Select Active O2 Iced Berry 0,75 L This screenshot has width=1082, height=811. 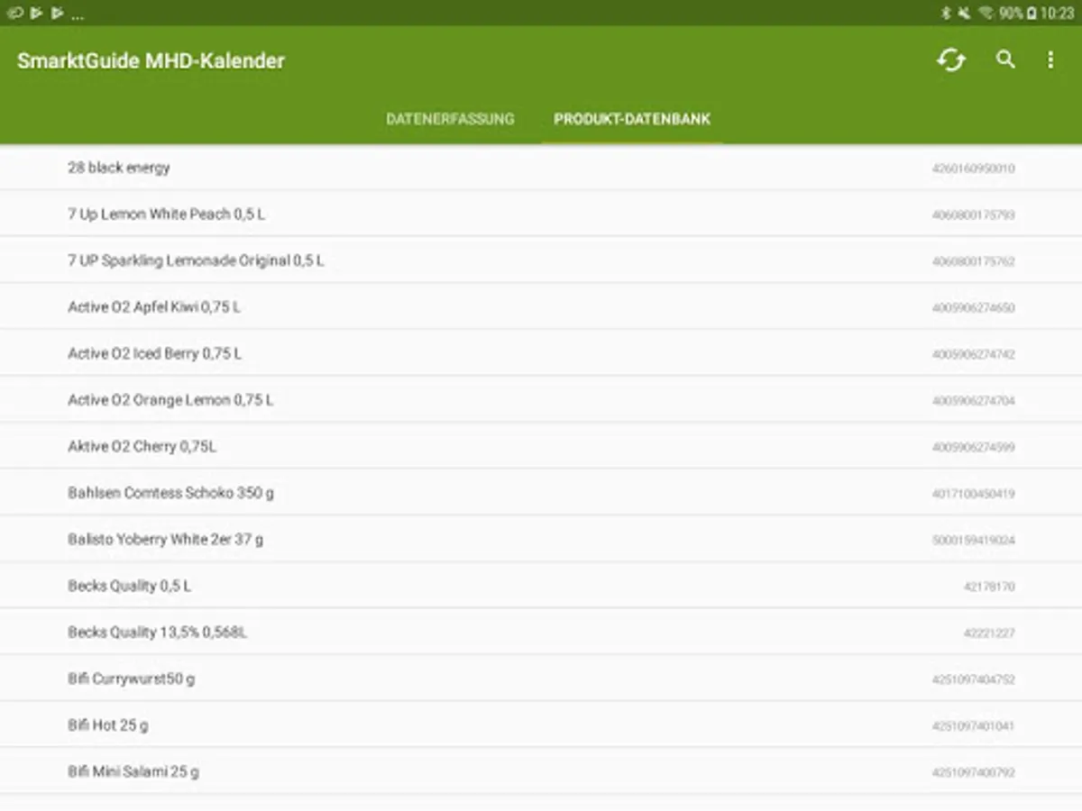tap(541, 353)
